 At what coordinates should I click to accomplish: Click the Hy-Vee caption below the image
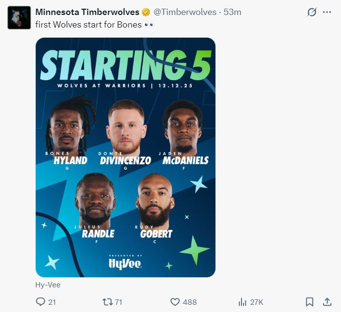pyautogui.click(x=48, y=285)
